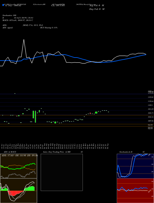Click the 1153.61 price axis label
The height and width of the screenshot is (203, 154).
[151, 97]
